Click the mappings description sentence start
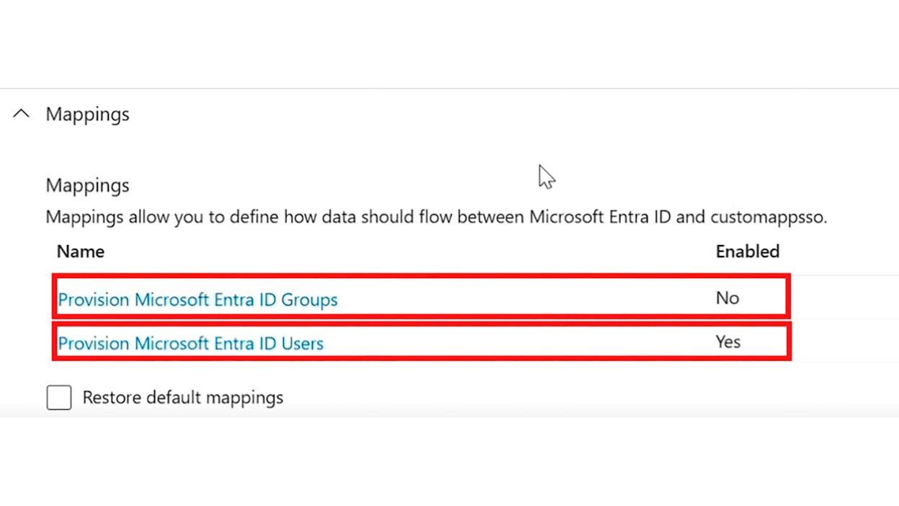The width and height of the screenshot is (899, 506). [84, 217]
